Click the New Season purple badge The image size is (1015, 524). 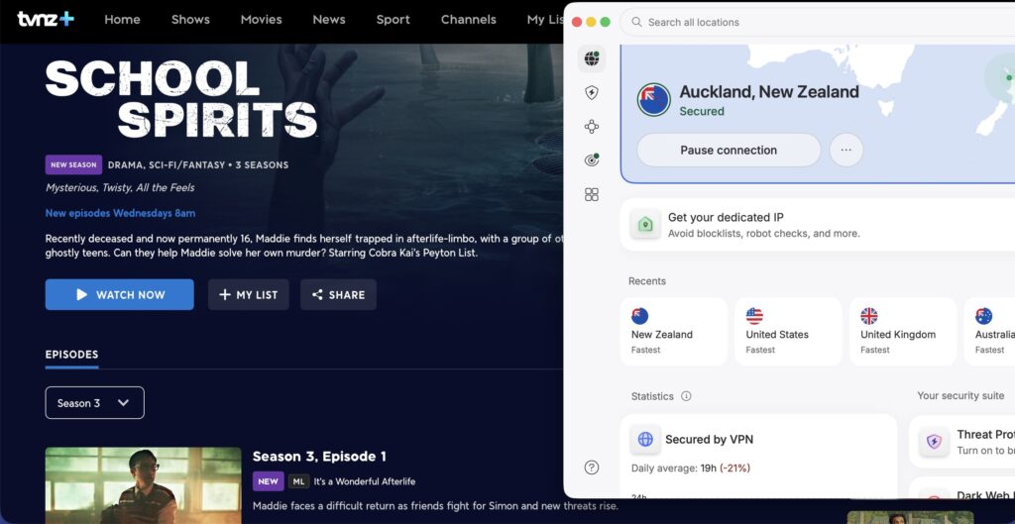point(73,165)
